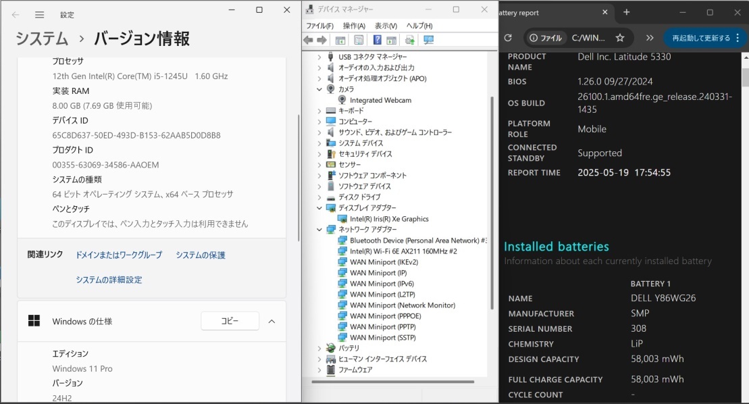The height and width of the screenshot is (404, 749).
Task: Expand the システム デバイス node
Action: [x=319, y=143]
